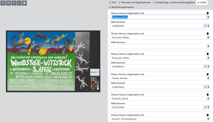Rotate the poster image counter-clockwise

tap(3, 3)
